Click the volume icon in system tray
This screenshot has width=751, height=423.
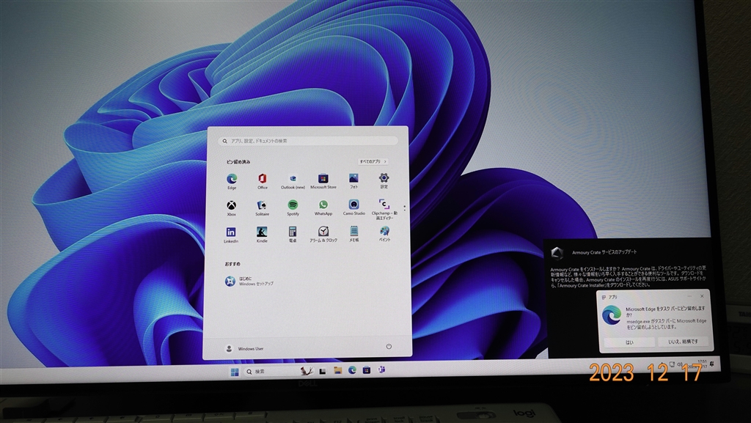click(x=679, y=364)
